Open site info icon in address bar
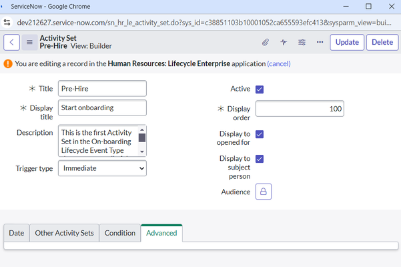 coord(7,23)
